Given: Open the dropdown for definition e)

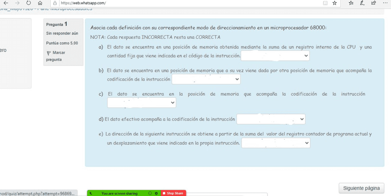Looking at the screenshot, I should (x=276, y=143).
